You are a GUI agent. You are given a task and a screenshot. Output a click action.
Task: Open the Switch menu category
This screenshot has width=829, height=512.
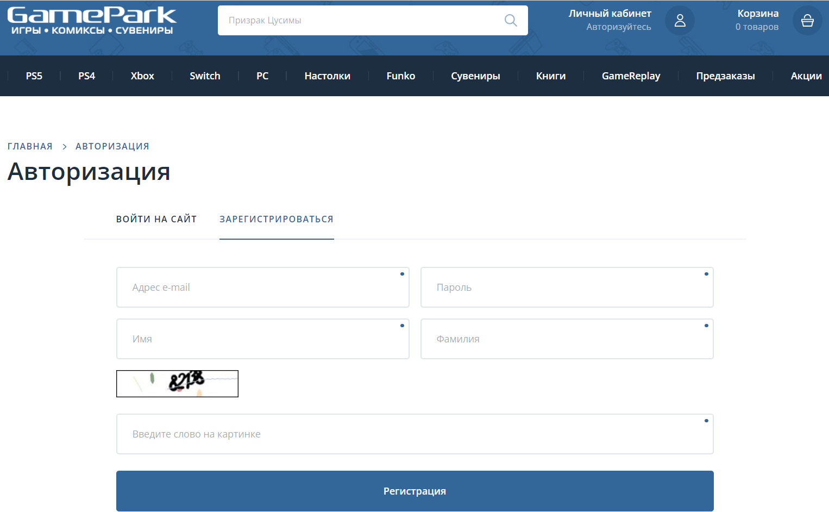pyautogui.click(x=205, y=76)
